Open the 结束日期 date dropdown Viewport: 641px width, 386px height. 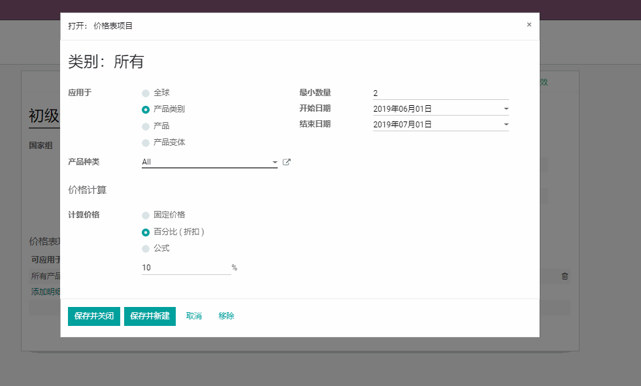[506, 124]
